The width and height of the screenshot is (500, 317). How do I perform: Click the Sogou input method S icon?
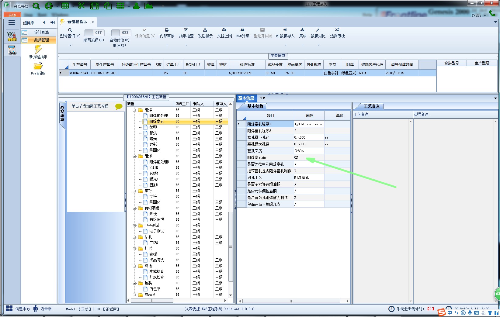tap(442, 312)
